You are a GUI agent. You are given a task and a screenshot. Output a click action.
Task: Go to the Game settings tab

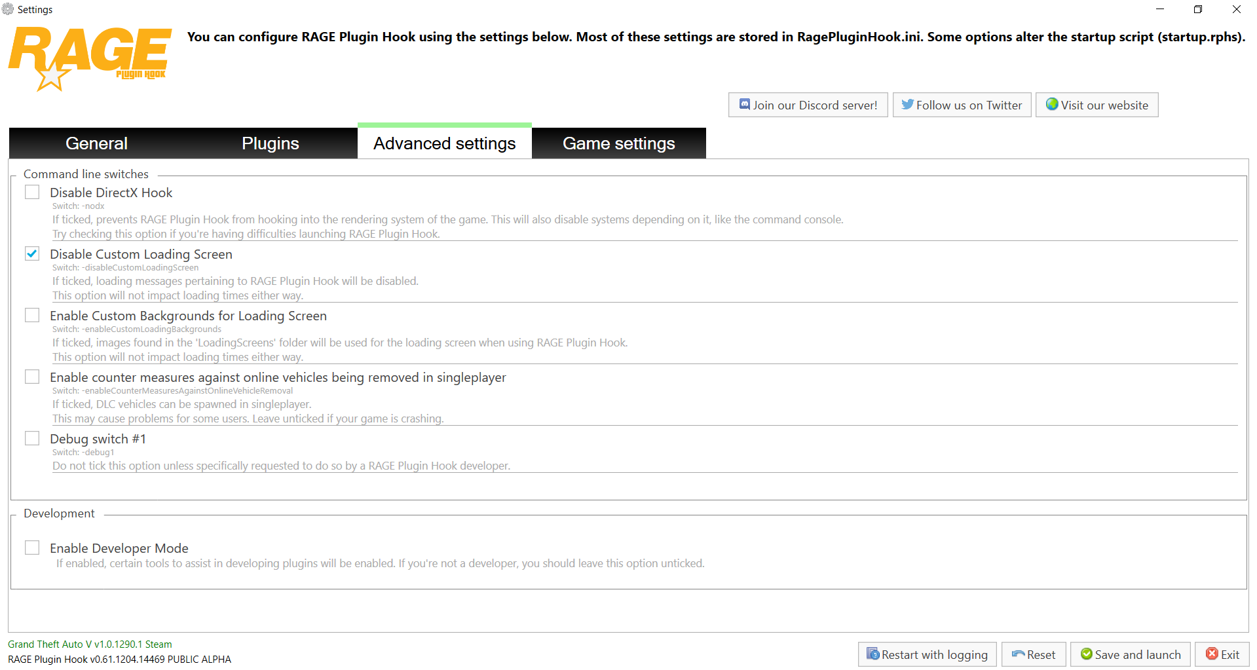click(x=618, y=143)
